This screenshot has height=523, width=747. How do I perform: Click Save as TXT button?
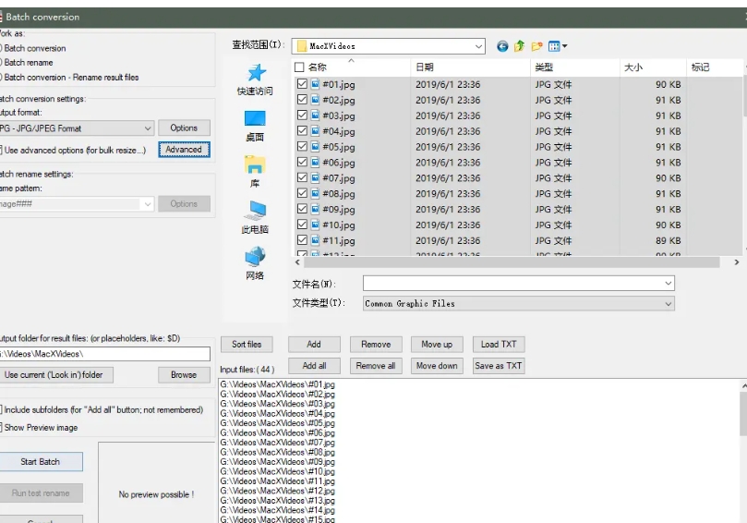[x=499, y=366]
